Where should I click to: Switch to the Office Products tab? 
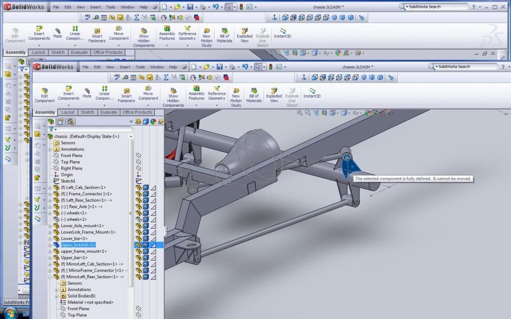tap(138, 112)
